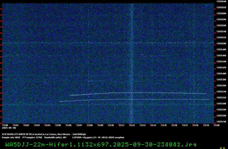Click the QTH WA5DJJ'S SUPER HF'ER location line
Image resolution: width=228 pixels, height=149 pixels.
tap(44, 134)
